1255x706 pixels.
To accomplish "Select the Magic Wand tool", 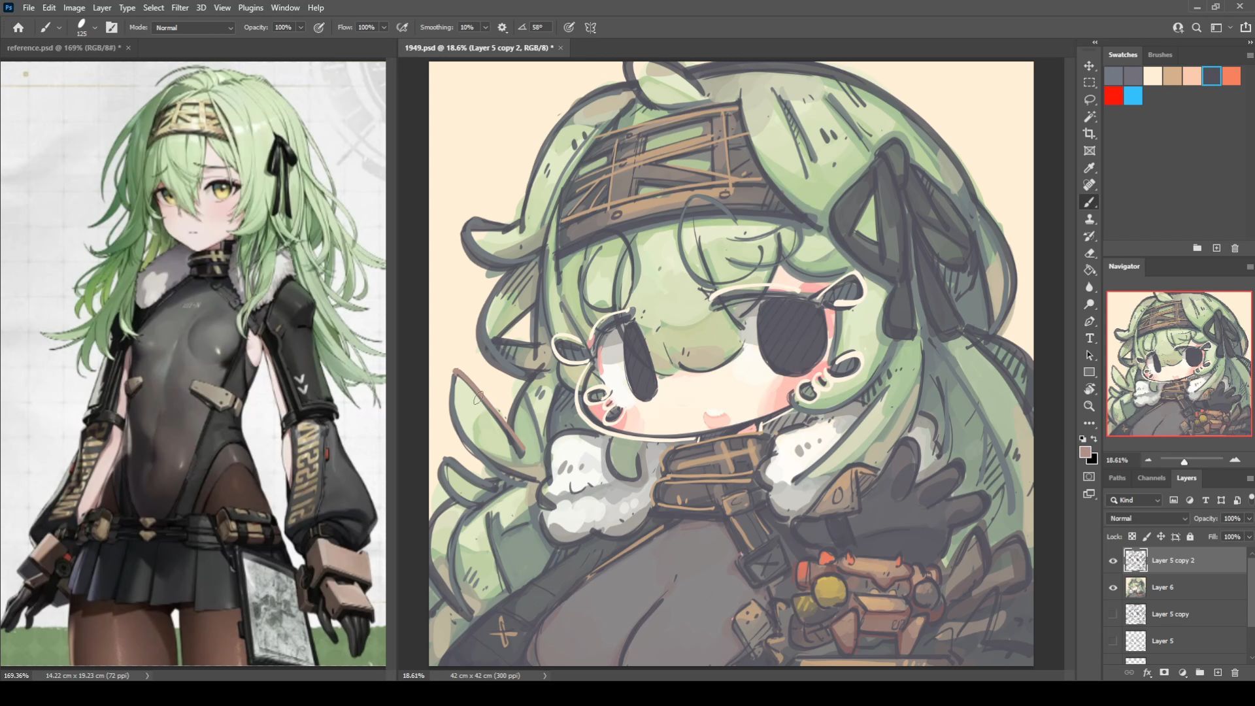I will click(x=1089, y=117).
